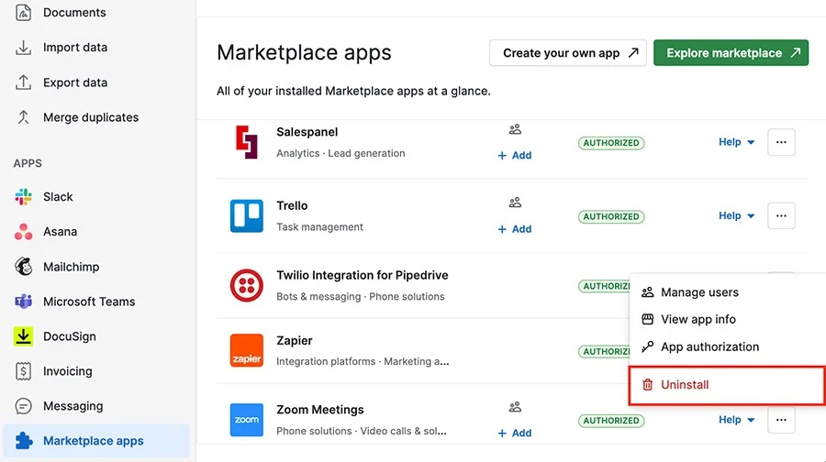The height and width of the screenshot is (462, 826).
Task: Click the Salespanel app logo
Action: tap(247, 142)
